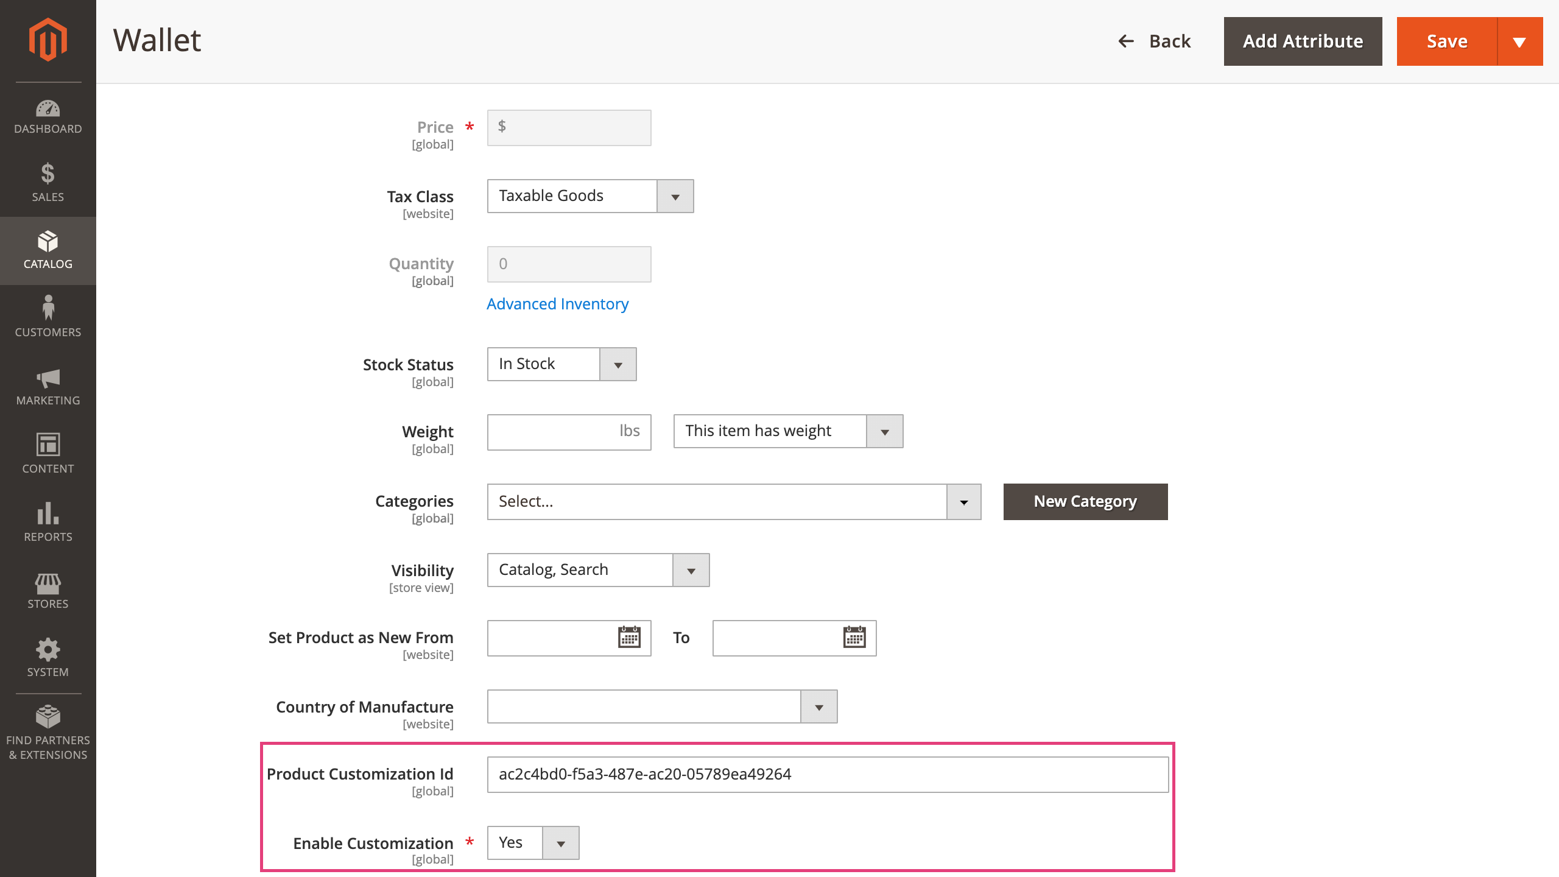Click the Back arrow near the page title
1559x877 pixels.
coord(1126,41)
